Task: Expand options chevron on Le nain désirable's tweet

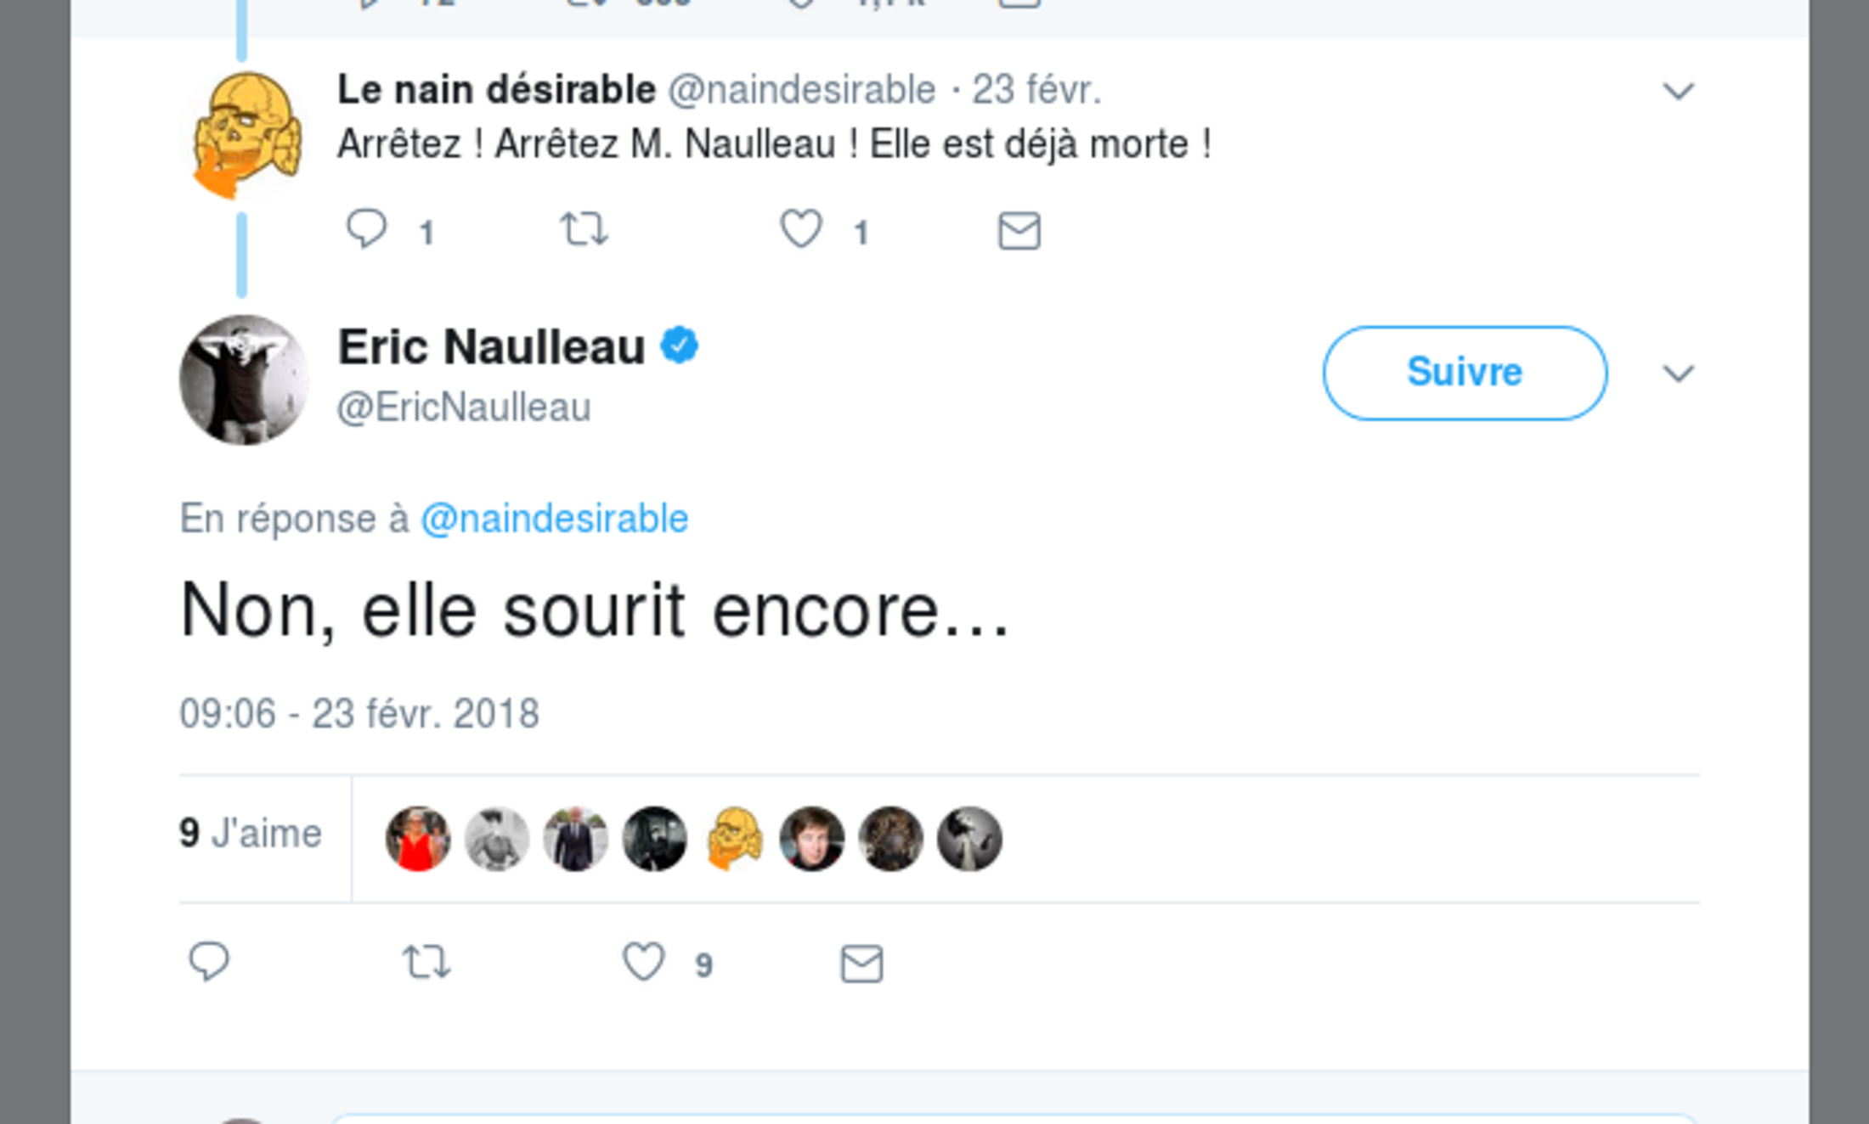Action: [1678, 91]
